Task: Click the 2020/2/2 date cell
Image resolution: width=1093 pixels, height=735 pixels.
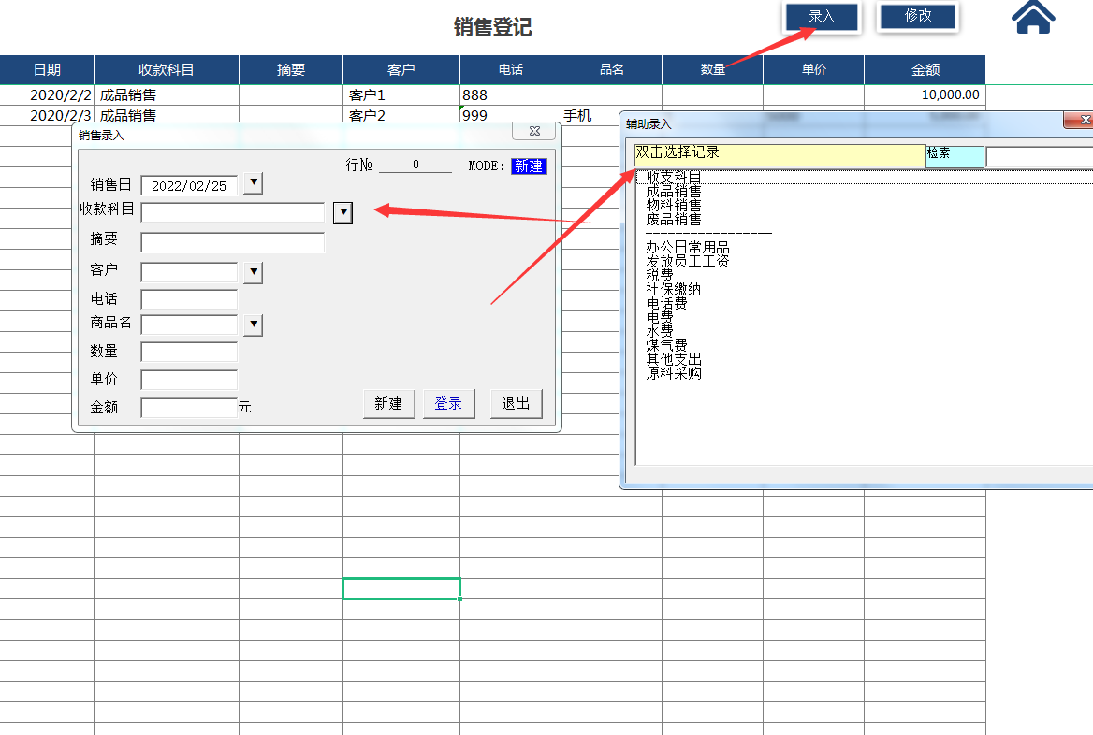Action: [47, 94]
